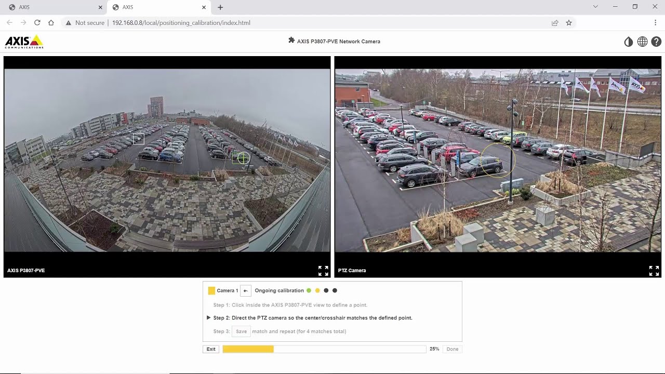Click the yellow second calibration dot
The height and width of the screenshot is (374, 665).
point(317,290)
